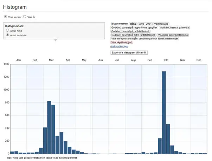Switch to "Visa år" view
Viewport: 212px width, 161px height.
click(25, 17)
